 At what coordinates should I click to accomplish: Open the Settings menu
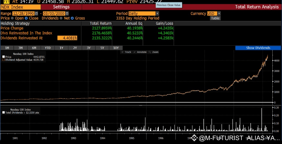pyautogui.click(x=61, y=7)
